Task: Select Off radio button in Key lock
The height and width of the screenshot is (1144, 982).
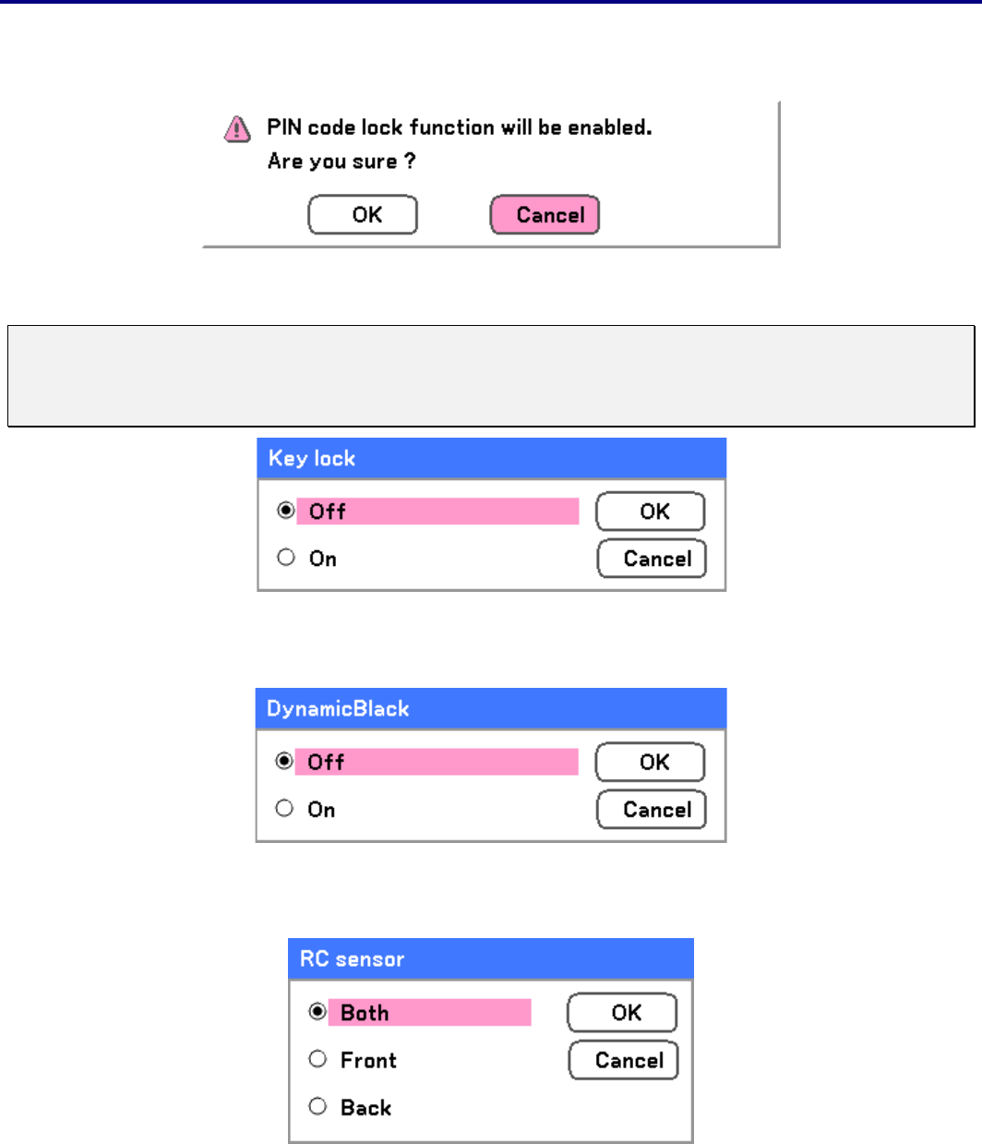Action: pos(286,511)
